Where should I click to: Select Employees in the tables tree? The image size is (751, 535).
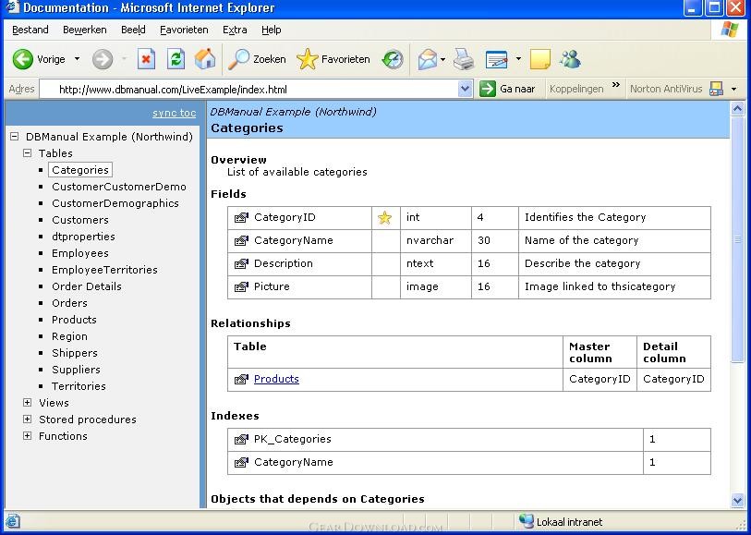pos(80,253)
